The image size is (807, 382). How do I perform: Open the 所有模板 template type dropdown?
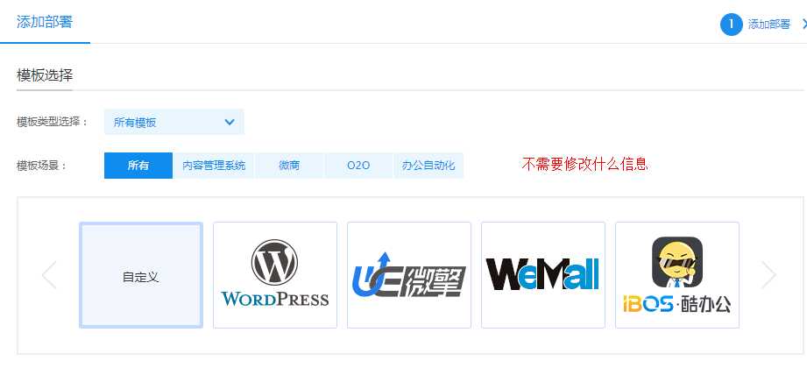pos(174,122)
